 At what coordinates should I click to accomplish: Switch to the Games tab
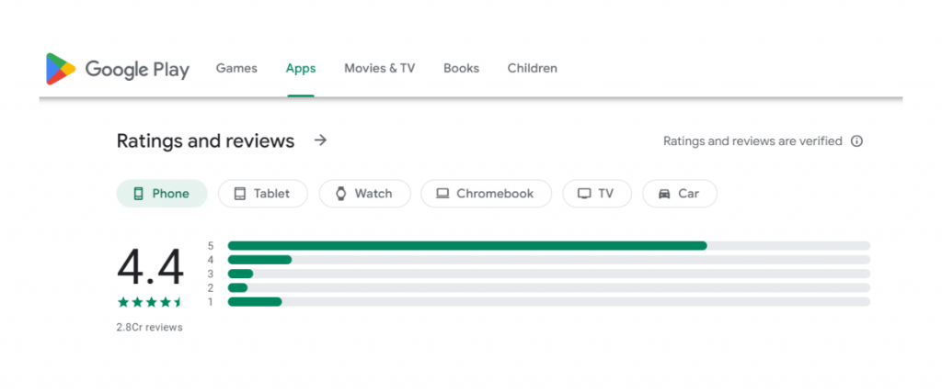[236, 68]
